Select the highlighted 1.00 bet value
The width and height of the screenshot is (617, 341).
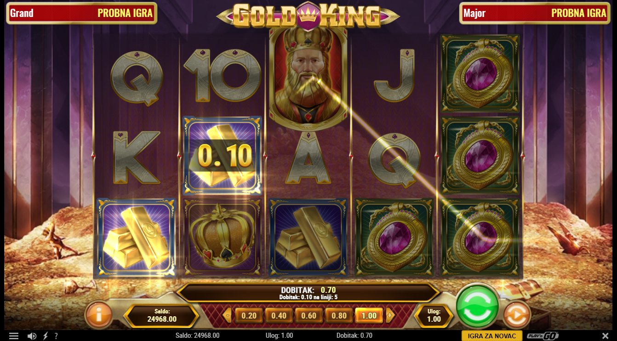(369, 316)
